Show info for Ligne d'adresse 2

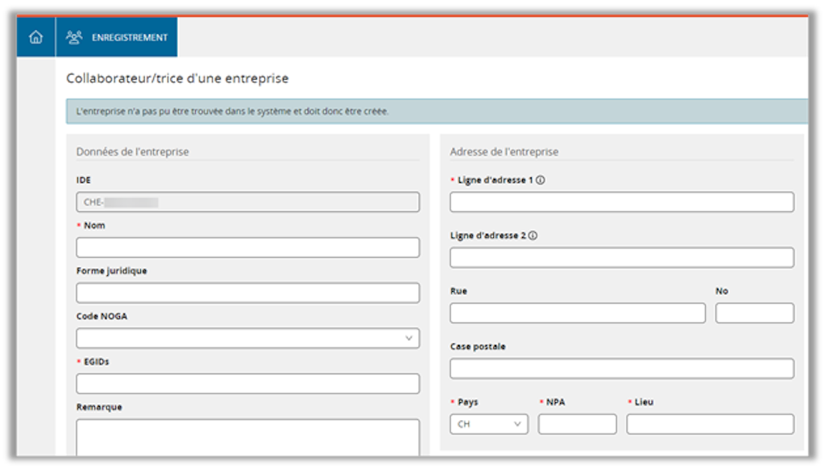point(533,236)
